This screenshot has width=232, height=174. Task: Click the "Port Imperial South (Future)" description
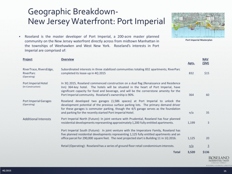[120, 134]
